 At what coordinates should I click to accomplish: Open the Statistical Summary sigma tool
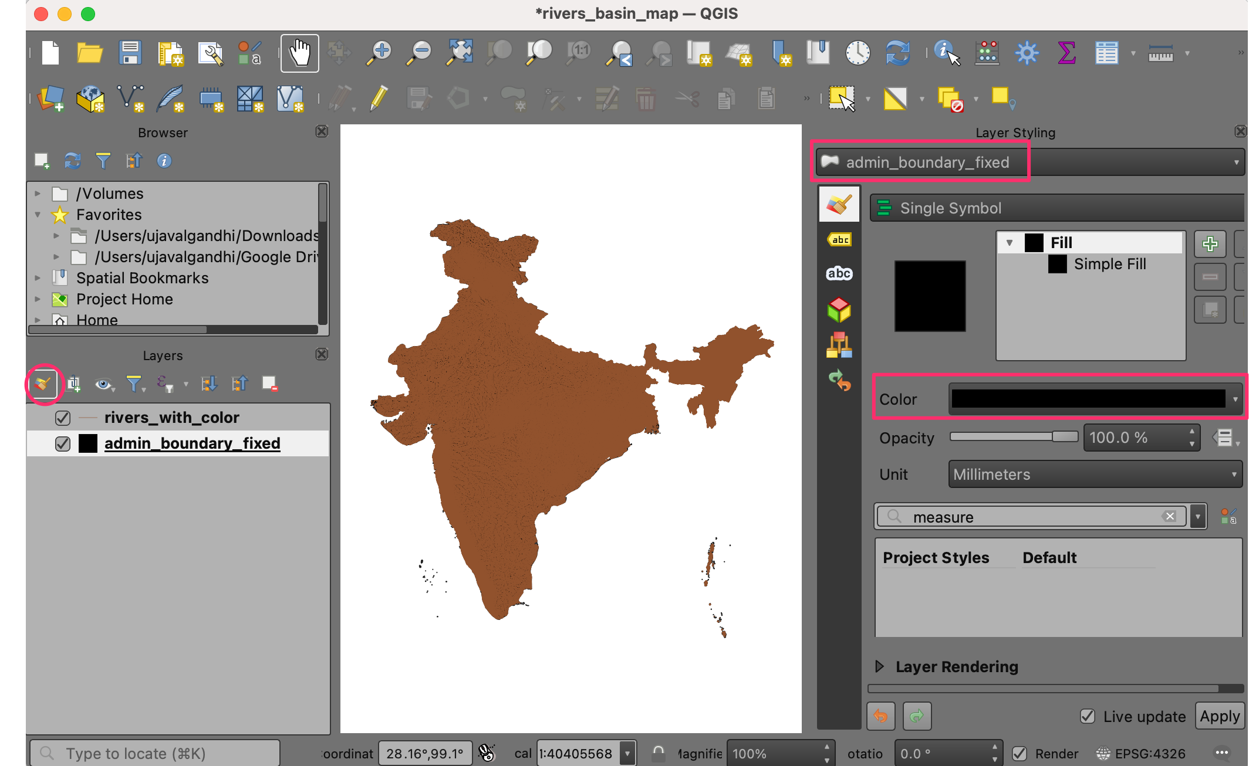(1066, 53)
